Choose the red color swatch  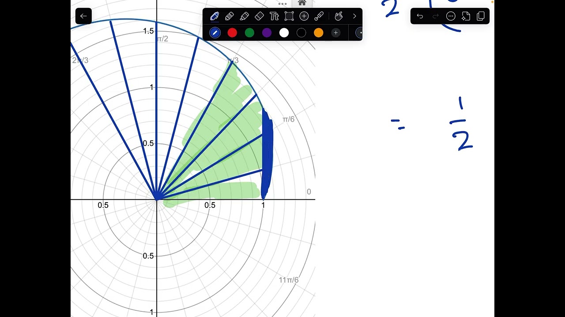tap(232, 33)
